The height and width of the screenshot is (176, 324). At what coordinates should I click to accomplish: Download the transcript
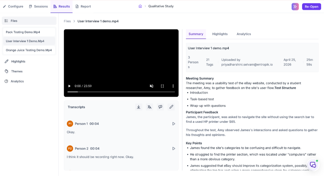pyautogui.click(x=139, y=107)
